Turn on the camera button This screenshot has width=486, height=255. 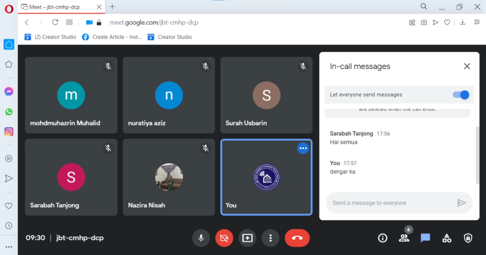[224, 238]
